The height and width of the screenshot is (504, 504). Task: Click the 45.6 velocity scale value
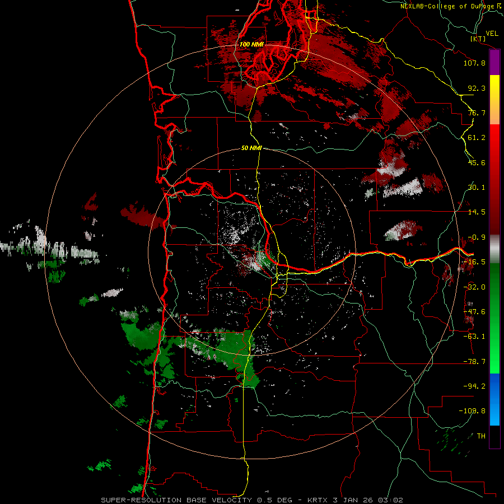[x=477, y=162]
